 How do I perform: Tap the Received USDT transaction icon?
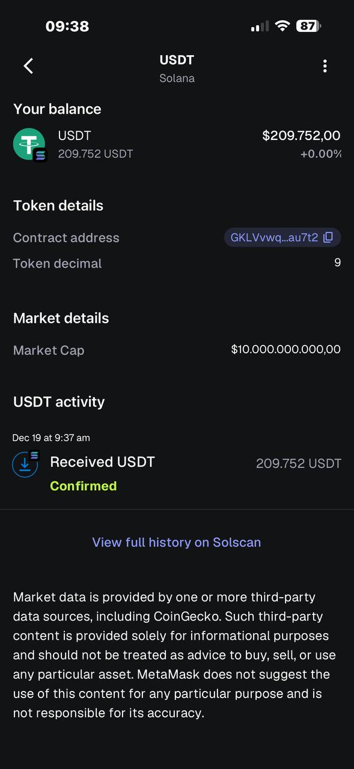coord(25,463)
